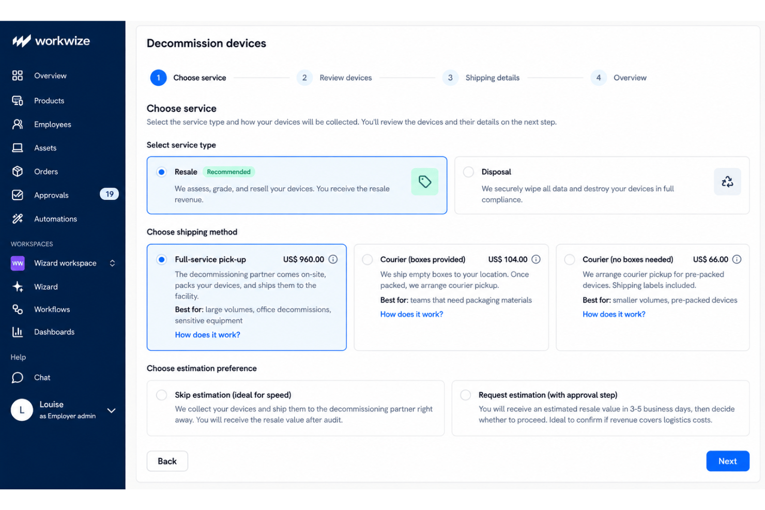The height and width of the screenshot is (510, 765).
Task: Expand the Louise account menu chevron
Action: [111, 411]
